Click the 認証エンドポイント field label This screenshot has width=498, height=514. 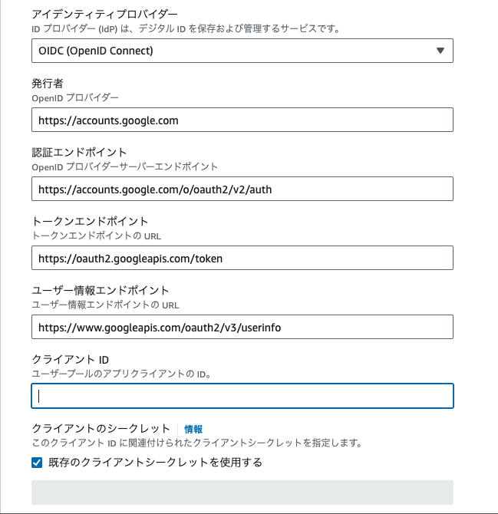click(x=79, y=152)
